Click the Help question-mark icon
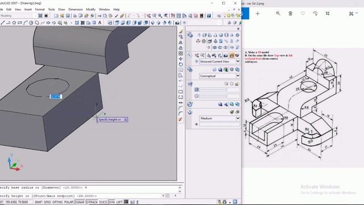The image size is (364, 205). (x=209, y=16)
